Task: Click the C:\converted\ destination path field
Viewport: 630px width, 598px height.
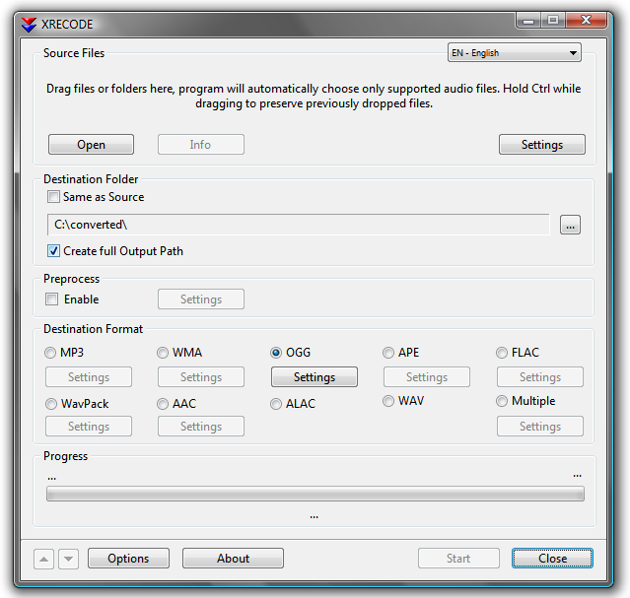Action: tap(298, 225)
